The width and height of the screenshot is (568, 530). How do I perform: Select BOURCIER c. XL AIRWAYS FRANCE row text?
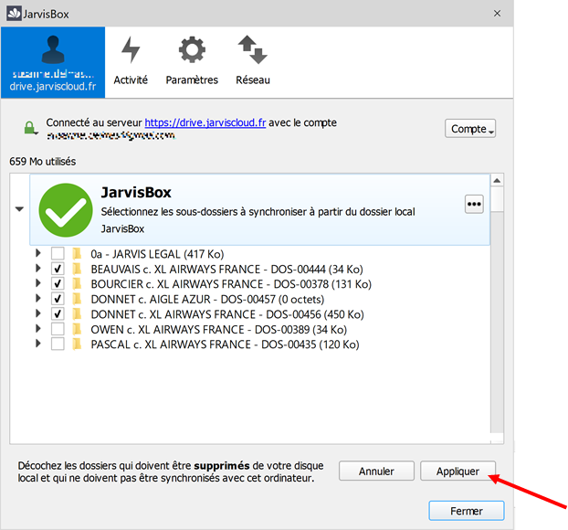(231, 284)
